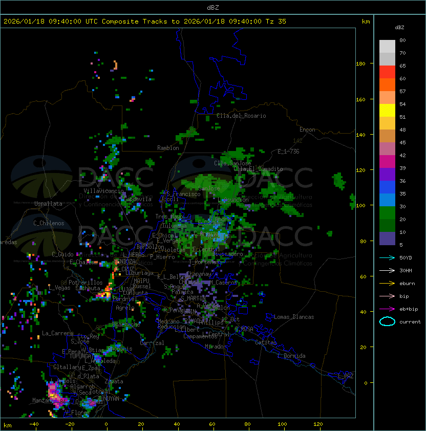
Task: Select the slate swatch between 10 and 5 dBZ
Action: pyautogui.click(x=387, y=239)
